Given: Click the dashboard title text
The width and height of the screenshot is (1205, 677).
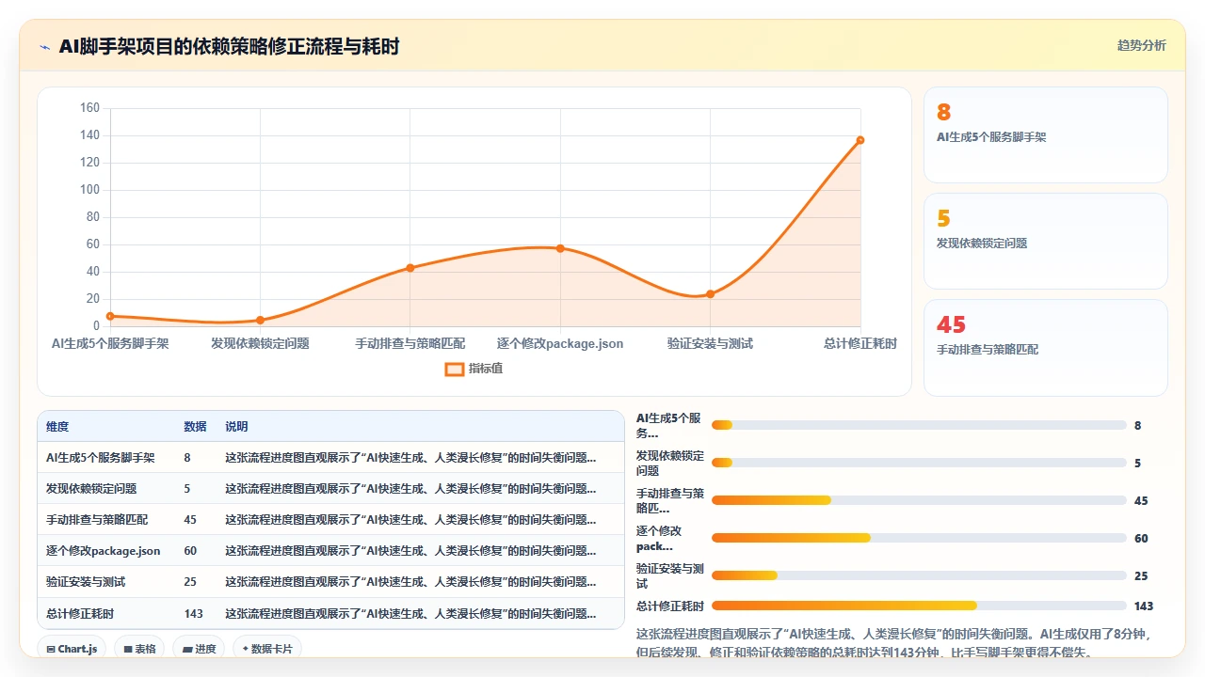Looking at the screenshot, I should tap(229, 46).
